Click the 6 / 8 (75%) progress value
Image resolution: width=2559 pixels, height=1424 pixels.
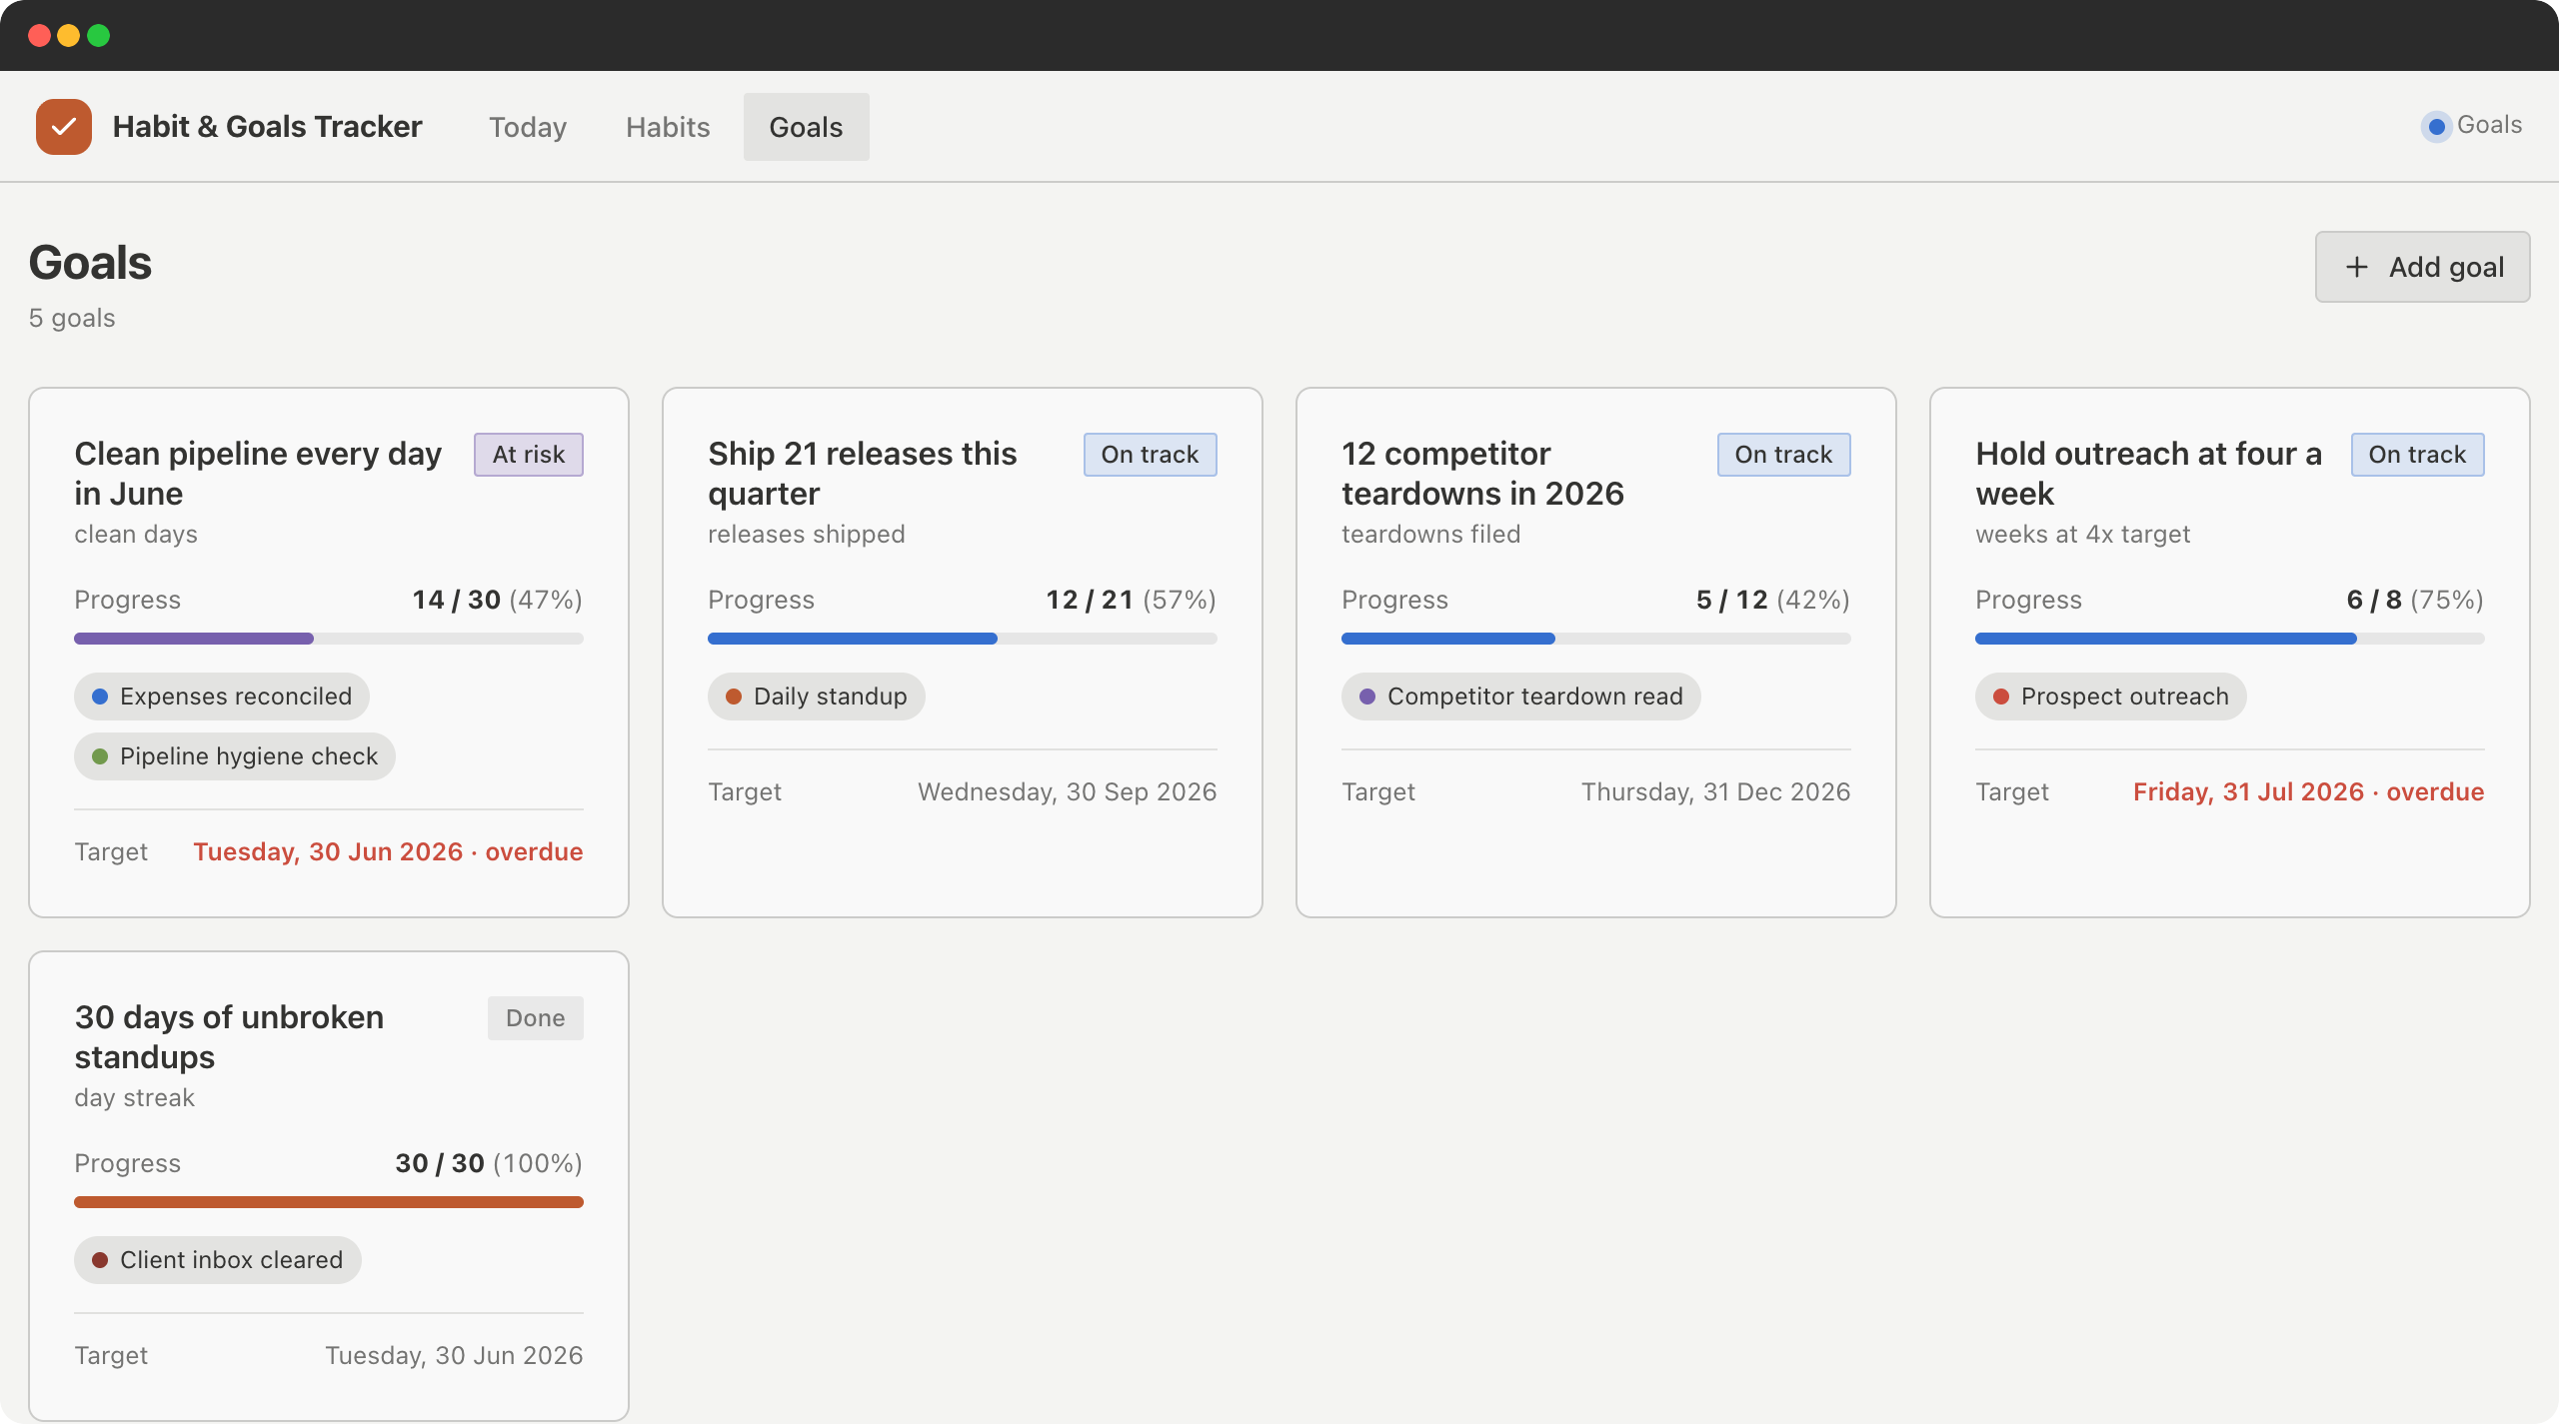point(2415,600)
